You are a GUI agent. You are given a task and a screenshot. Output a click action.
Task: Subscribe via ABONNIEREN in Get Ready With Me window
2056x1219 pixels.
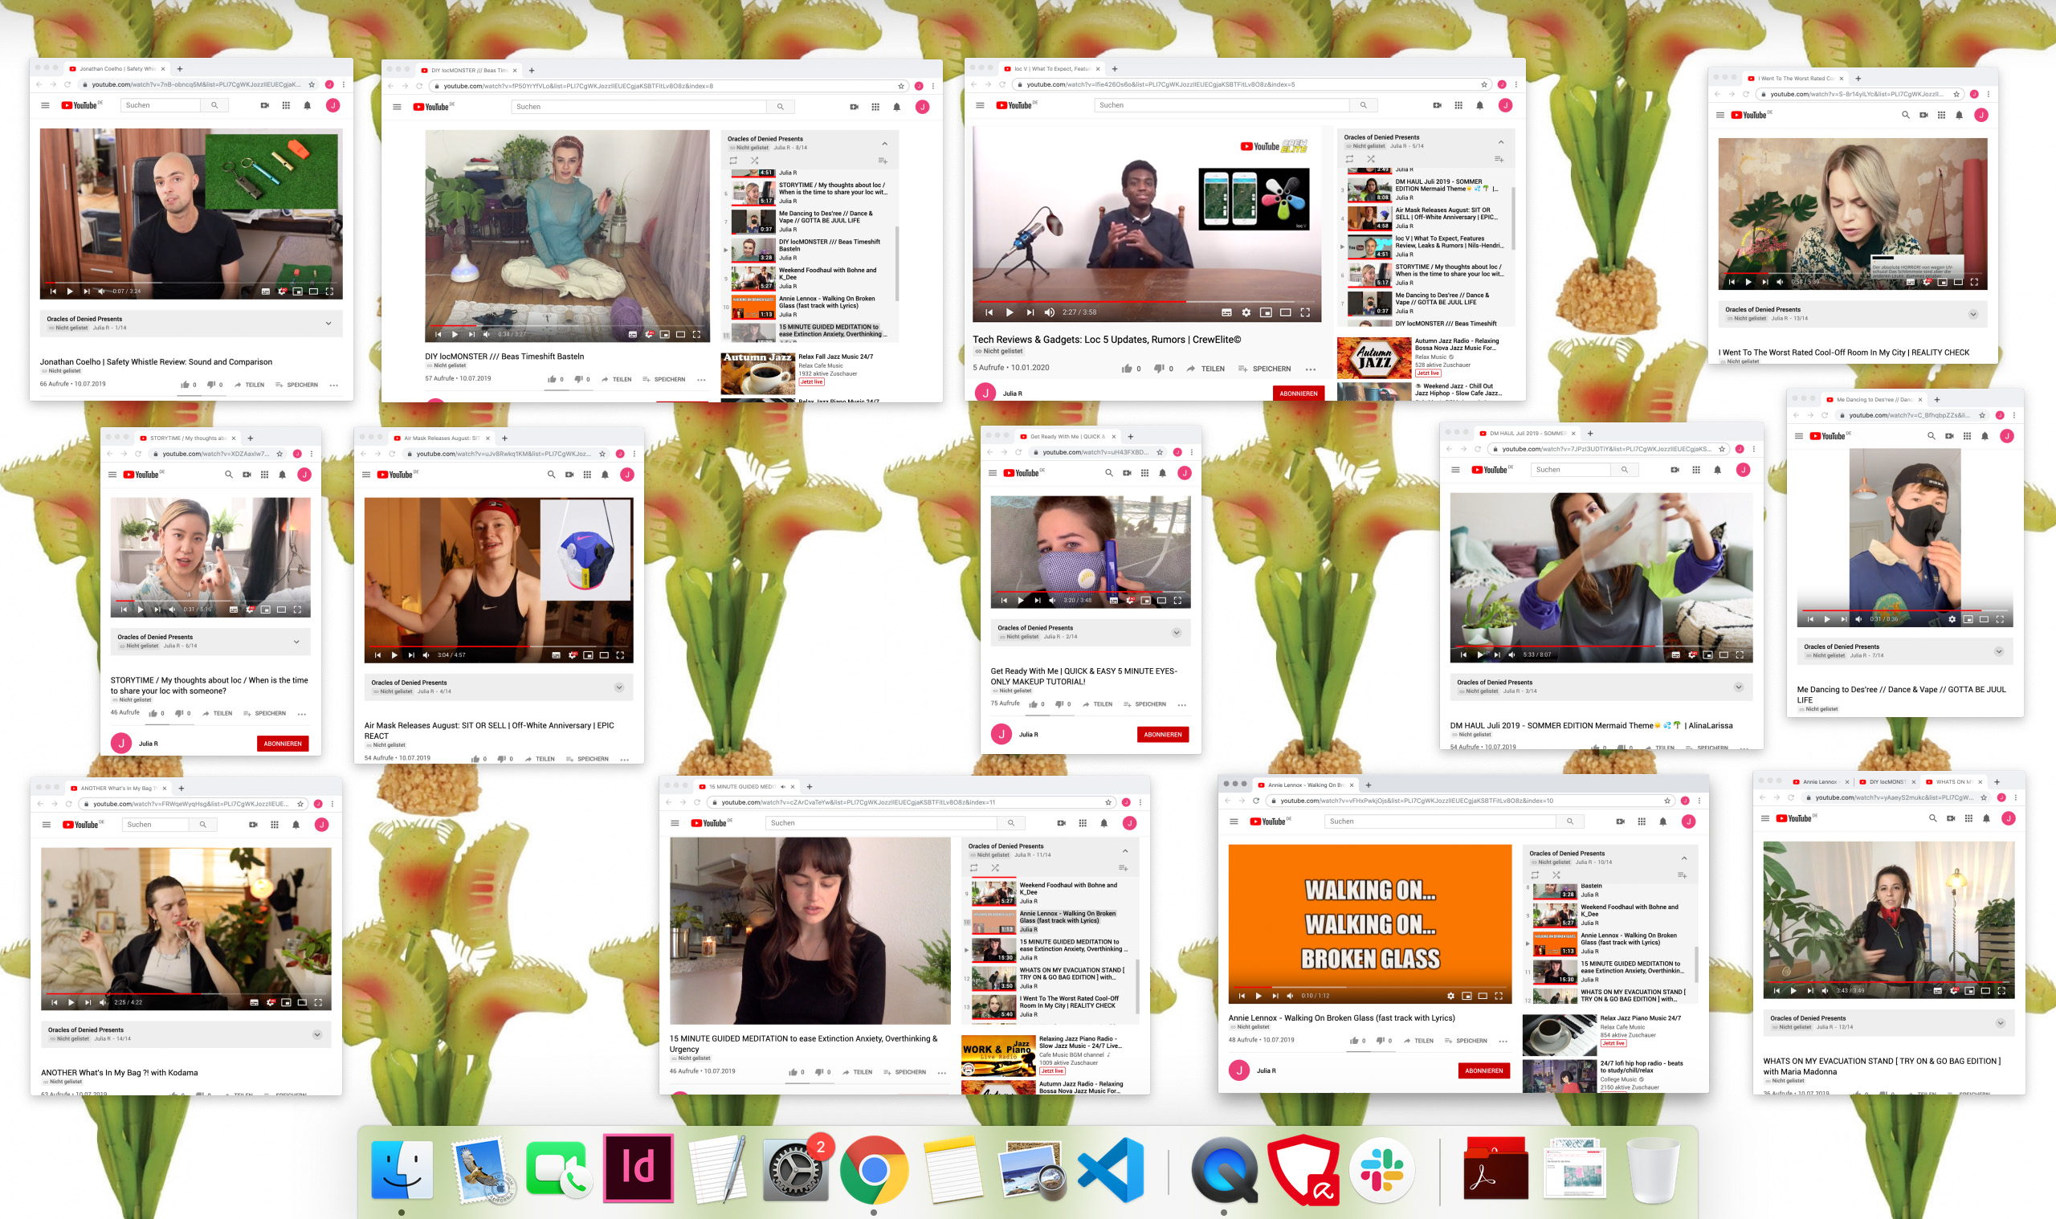(1162, 734)
